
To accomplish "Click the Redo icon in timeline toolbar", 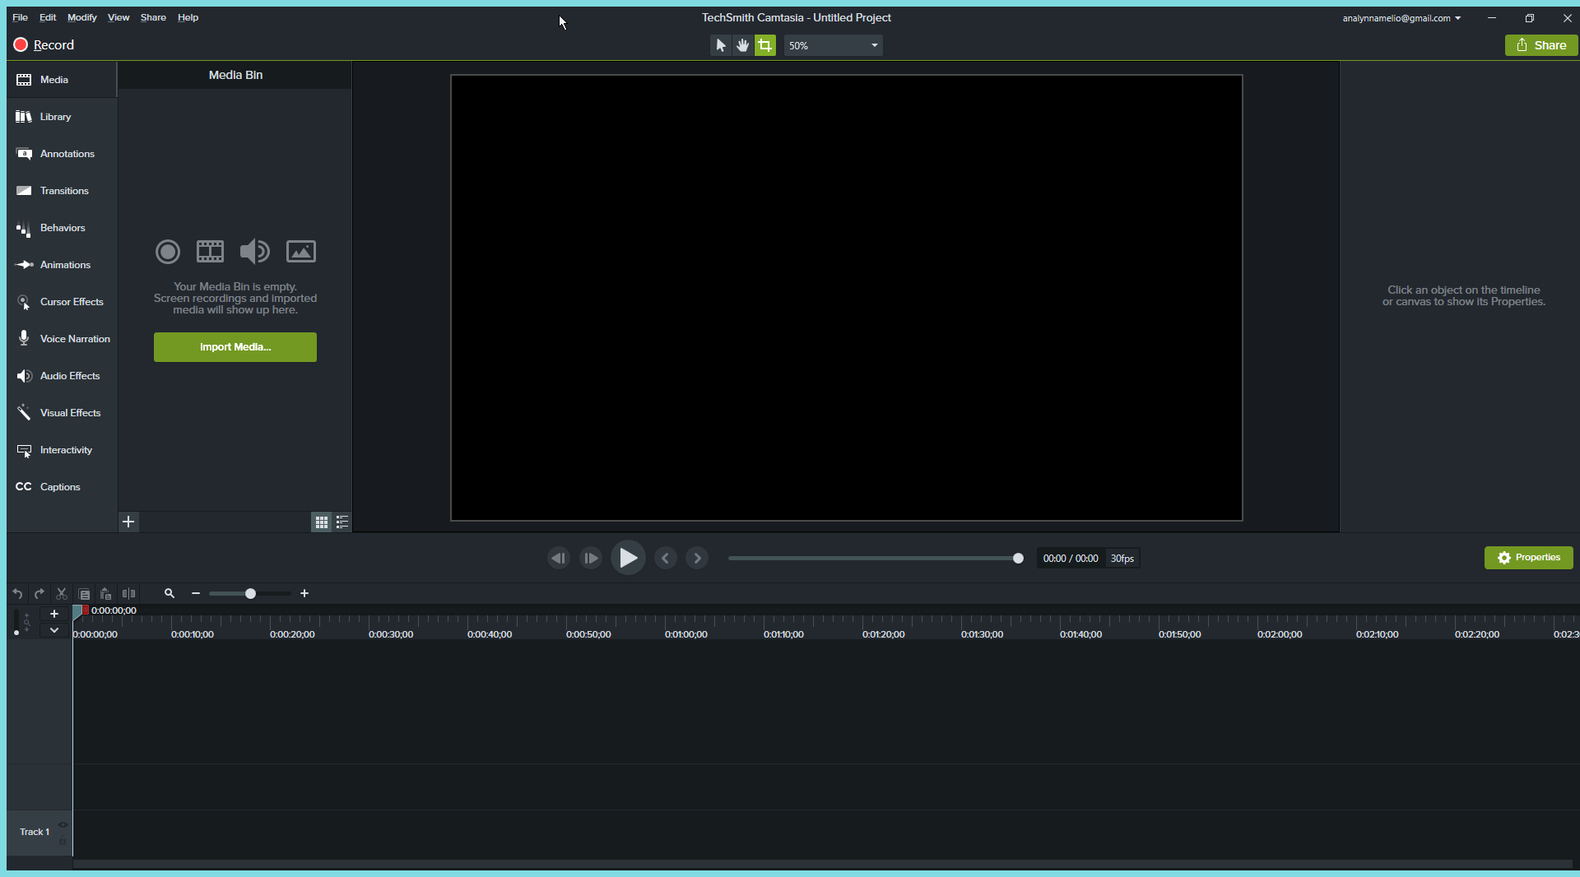I will 39,594.
